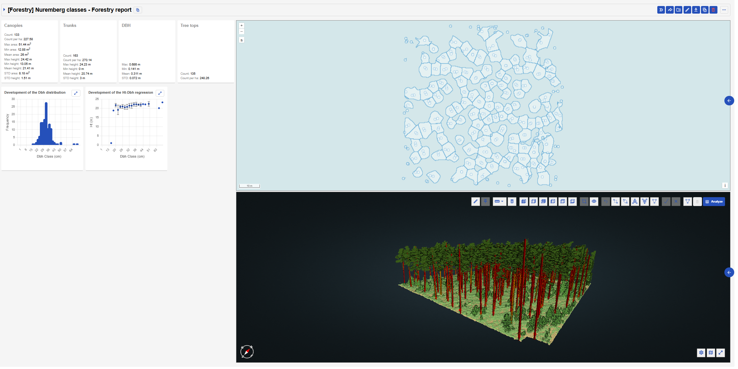Expand the Dbh distribution chart
The image size is (738, 369).
click(76, 93)
